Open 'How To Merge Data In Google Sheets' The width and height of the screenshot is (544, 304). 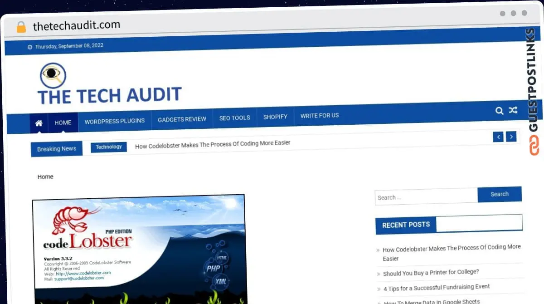pyautogui.click(x=432, y=302)
